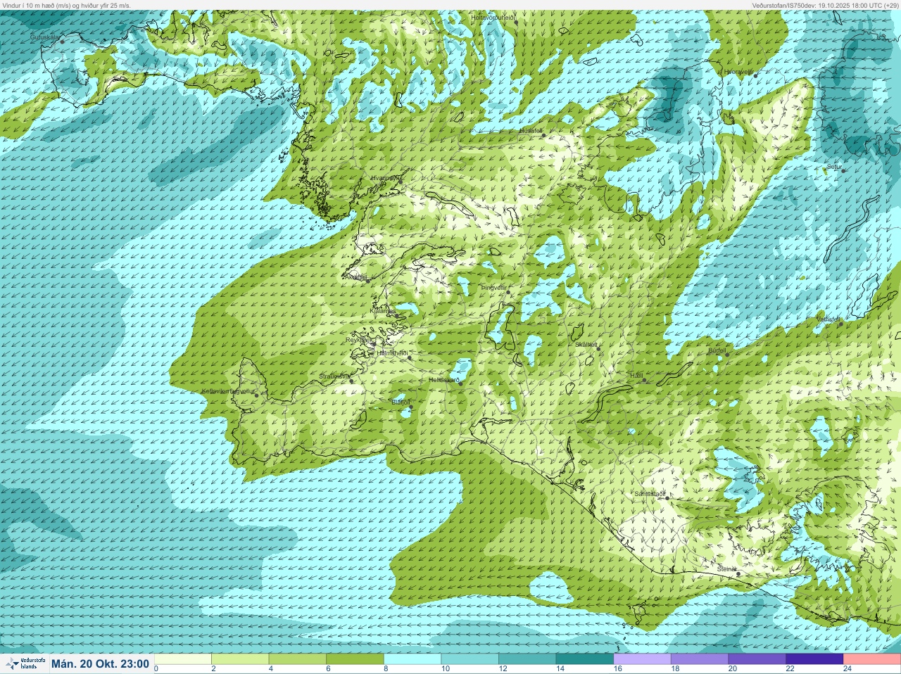Click the Veðurstofa Íslands logo
This screenshot has height=674, width=901.
[25, 663]
